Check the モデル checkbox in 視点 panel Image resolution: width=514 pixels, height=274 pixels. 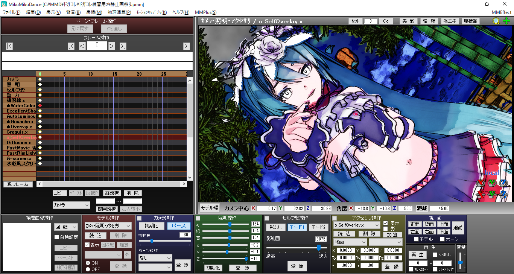417,239
